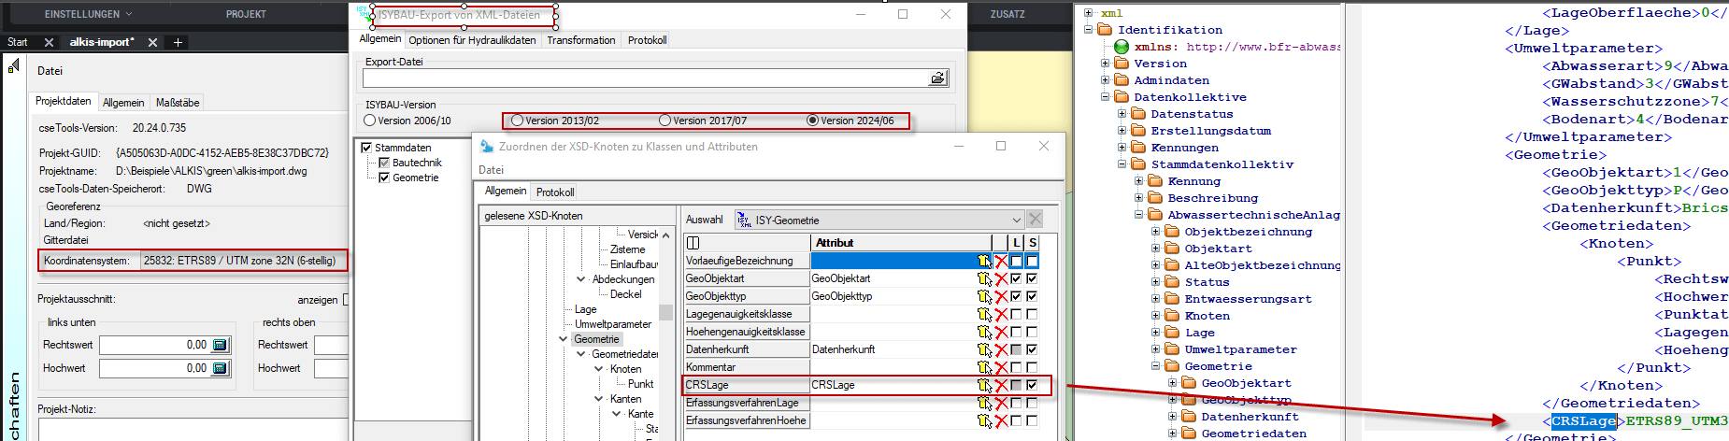Open PROJEKT ribbon menu
1729x441 pixels.
pyautogui.click(x=246, y=14)
